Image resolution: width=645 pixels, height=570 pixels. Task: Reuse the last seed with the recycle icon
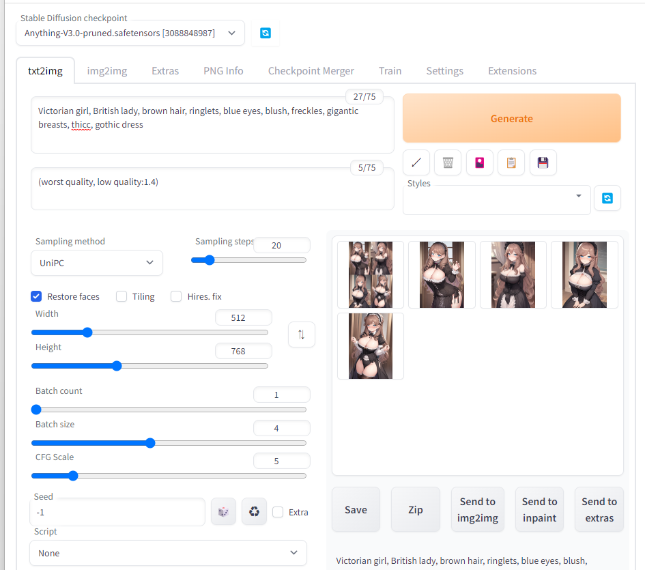254,511
